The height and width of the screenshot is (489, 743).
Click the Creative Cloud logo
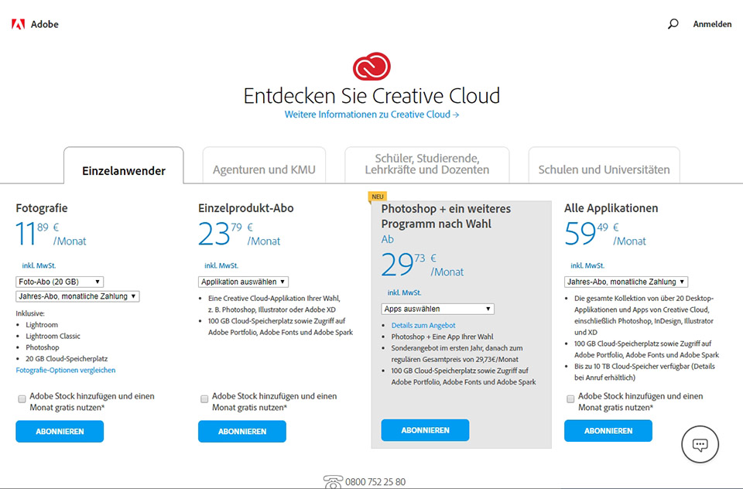pos(371,67)
